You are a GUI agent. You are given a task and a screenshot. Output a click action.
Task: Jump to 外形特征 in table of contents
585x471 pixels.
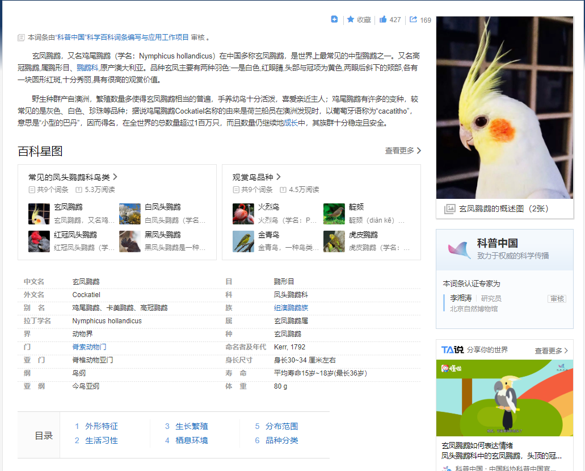tap(102, 426)
